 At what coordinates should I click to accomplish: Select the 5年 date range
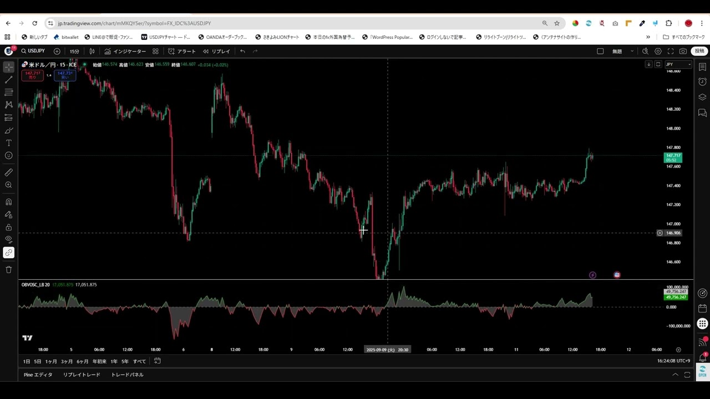click(x=125, y=361)
